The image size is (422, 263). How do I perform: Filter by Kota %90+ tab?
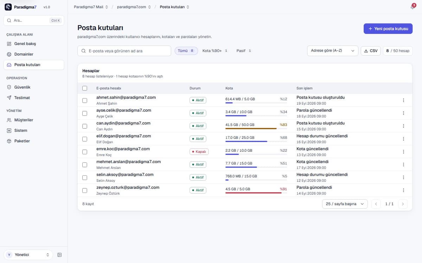(215, 51)
